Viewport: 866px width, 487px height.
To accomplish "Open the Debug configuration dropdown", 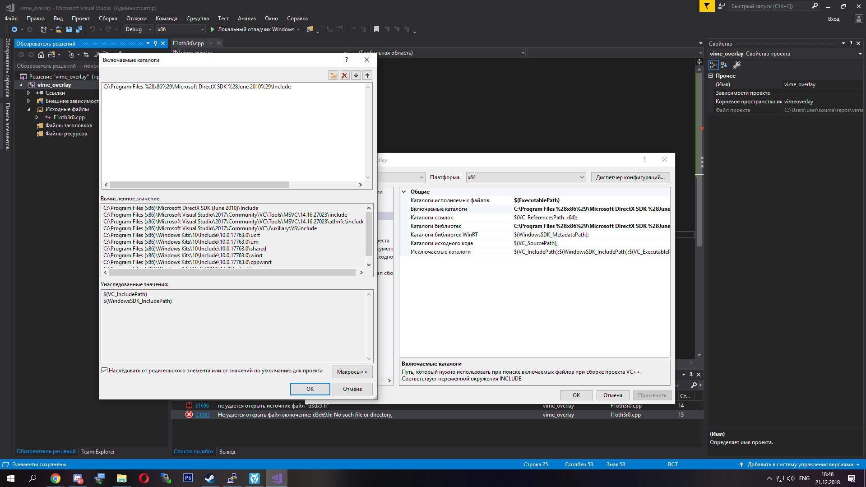I will (x=139, y=29).
